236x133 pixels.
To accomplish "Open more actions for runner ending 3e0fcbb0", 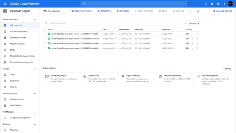I will pyautogui.click(x=198, y=34).
